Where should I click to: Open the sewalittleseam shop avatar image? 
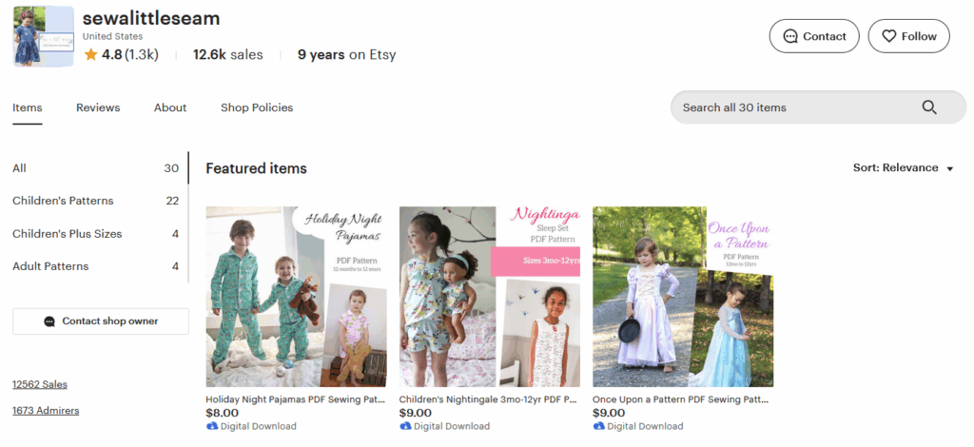click(x=44, y=36)
